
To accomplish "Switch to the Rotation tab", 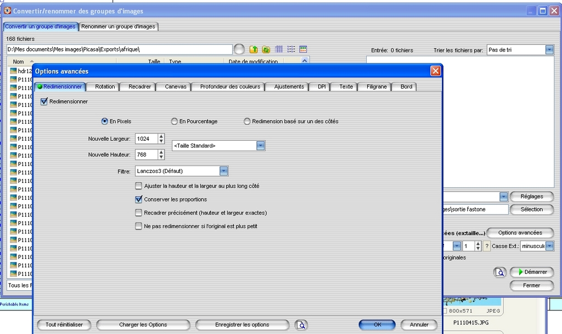I will [105, 87].
